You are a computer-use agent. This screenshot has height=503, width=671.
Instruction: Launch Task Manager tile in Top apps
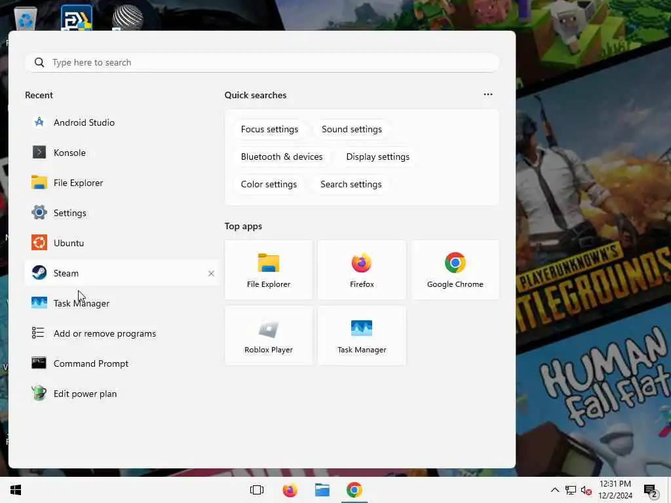[362, 335]
